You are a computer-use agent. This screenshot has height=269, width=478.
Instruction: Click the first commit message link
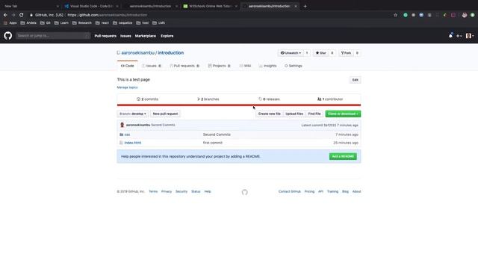point(212,143)
